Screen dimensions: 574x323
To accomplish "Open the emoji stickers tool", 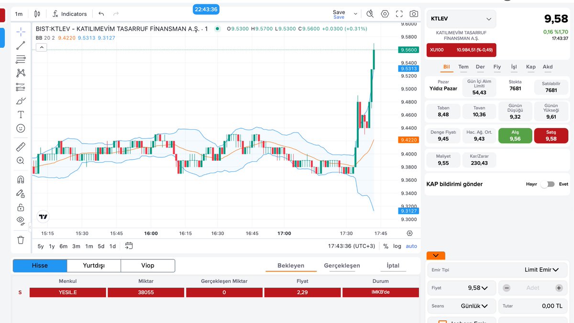I will pyautogui.click(x=21, y=128).
